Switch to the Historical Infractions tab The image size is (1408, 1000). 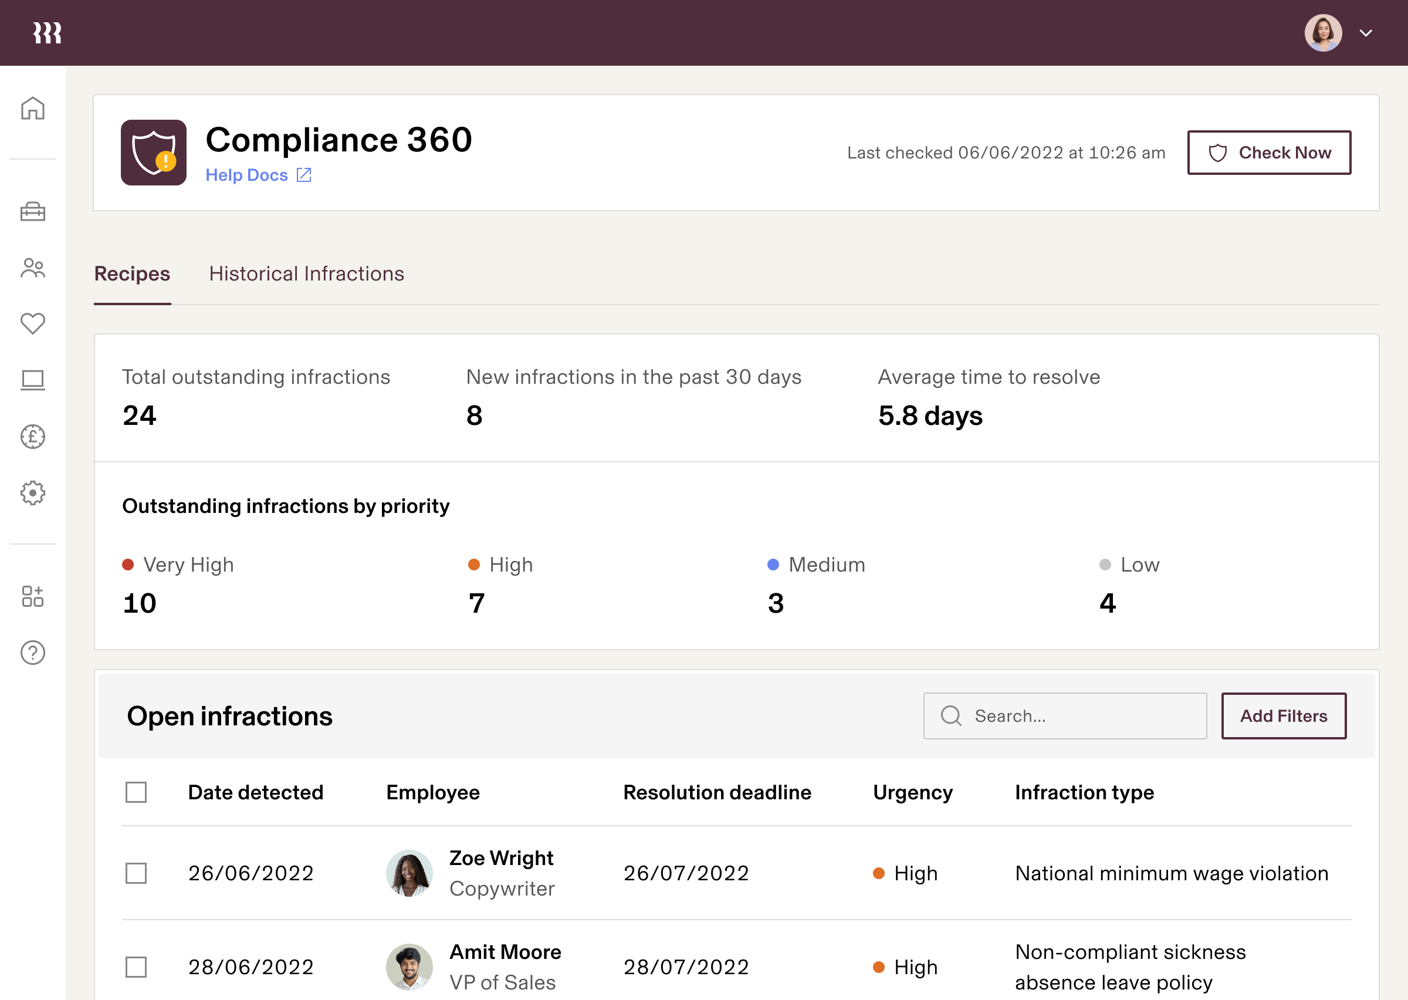(306, 273)
